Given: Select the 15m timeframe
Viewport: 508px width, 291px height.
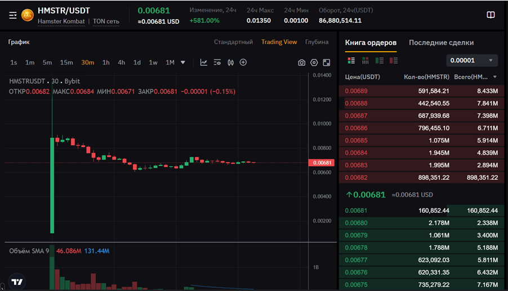Looking at the screenshot, I should [66, 62].
